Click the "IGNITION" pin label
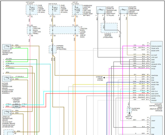Viewport: 165px width, 135px height. 155,76
